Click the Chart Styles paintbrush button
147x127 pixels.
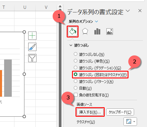pyautogui.click(x=32, y=47)
